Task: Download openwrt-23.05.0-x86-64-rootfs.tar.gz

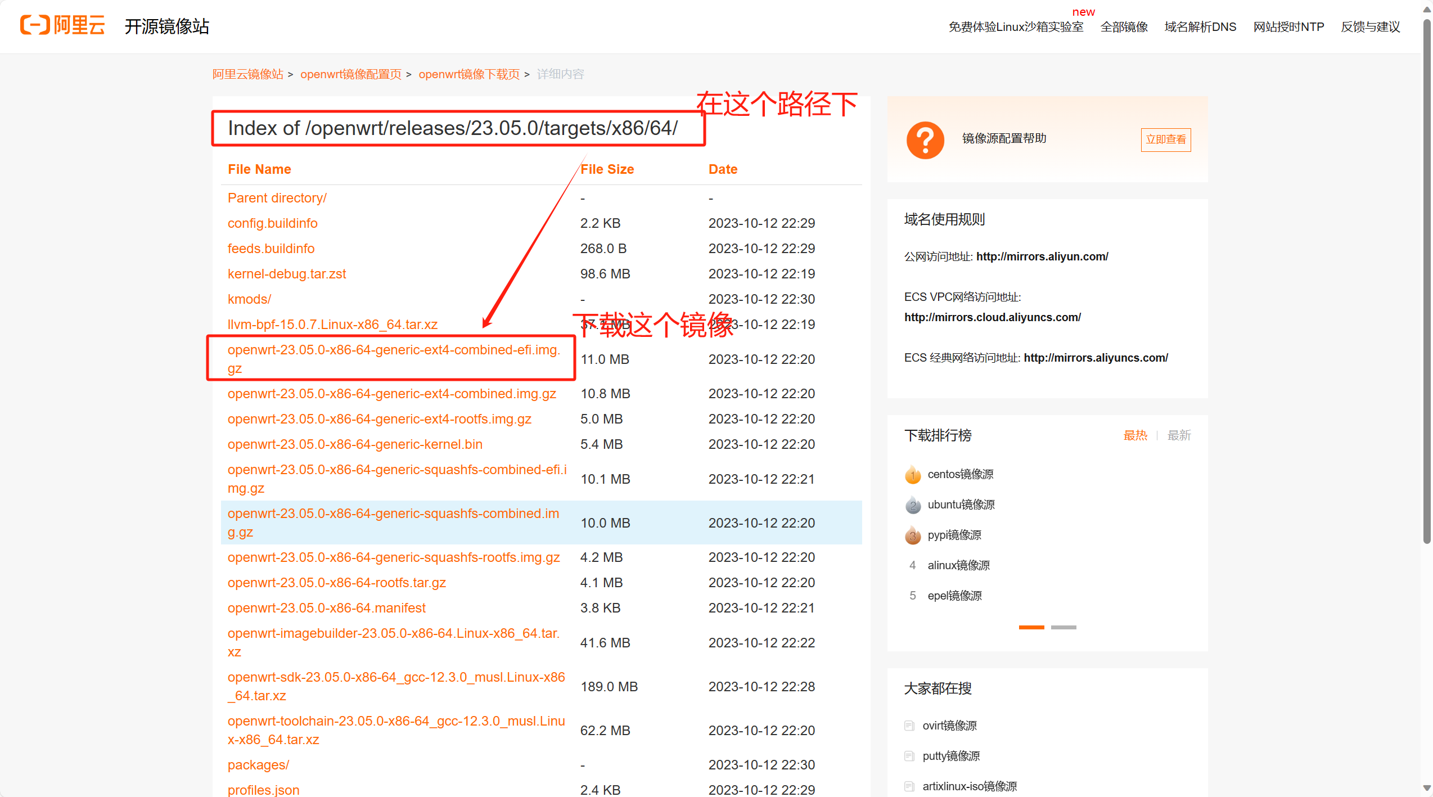Action: point(336,583)
